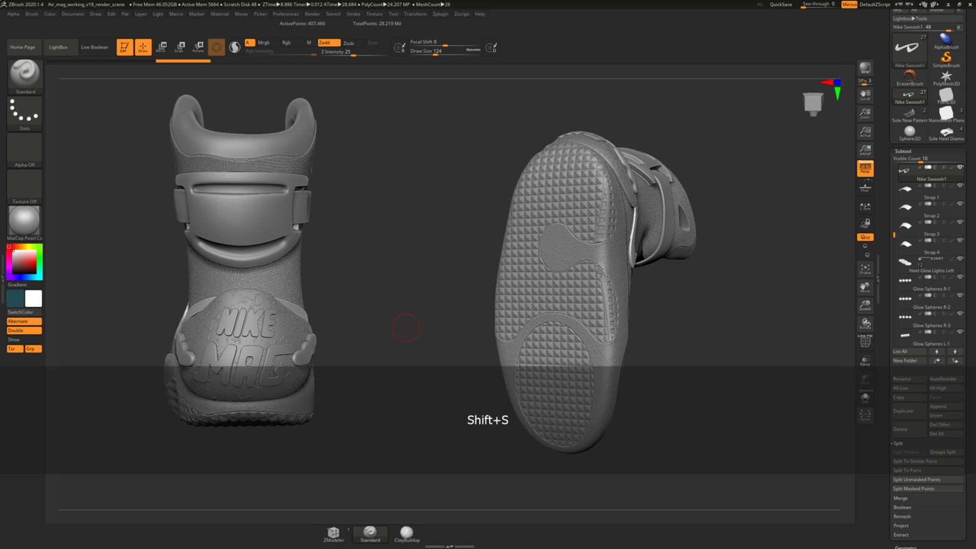The image size is (976, 549).
Task: Toggle Zsub mode
Action: tap(349, 43)
